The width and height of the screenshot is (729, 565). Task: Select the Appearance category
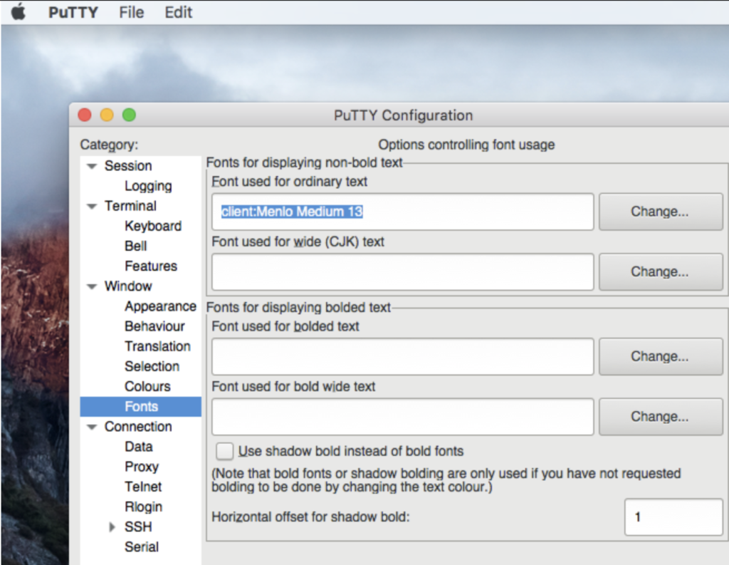click(160, 306)
